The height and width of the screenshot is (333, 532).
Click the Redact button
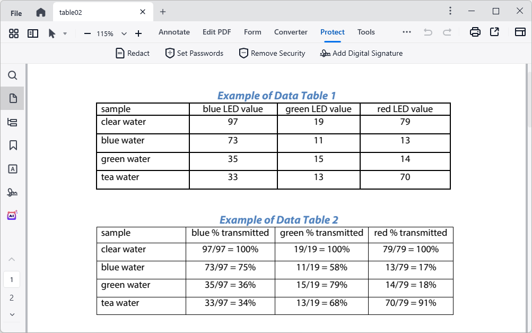pos(133,53)
